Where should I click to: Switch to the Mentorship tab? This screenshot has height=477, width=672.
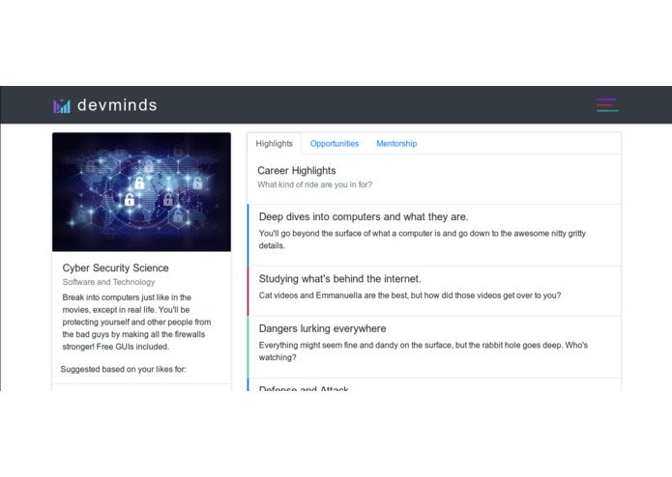tap(396, 144)
